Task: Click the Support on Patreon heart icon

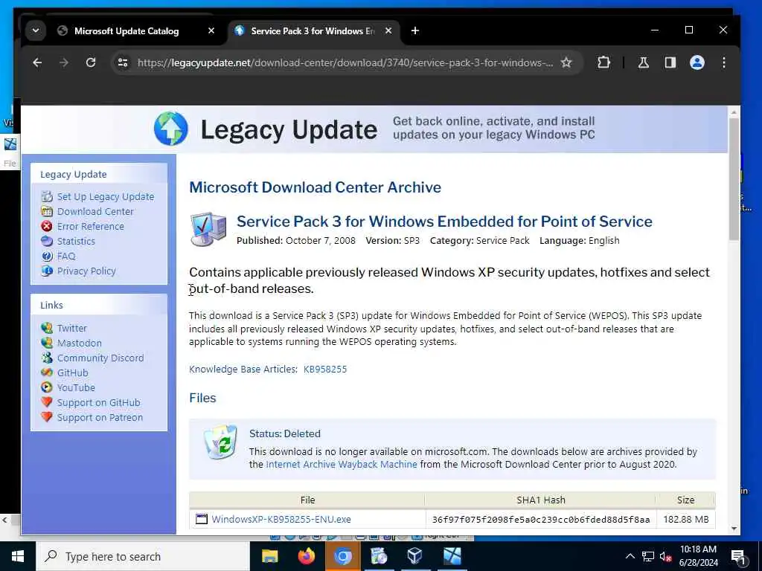Action: point(47,417)
